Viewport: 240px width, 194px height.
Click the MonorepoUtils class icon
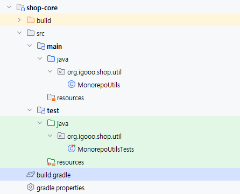[x=72, y=84]
